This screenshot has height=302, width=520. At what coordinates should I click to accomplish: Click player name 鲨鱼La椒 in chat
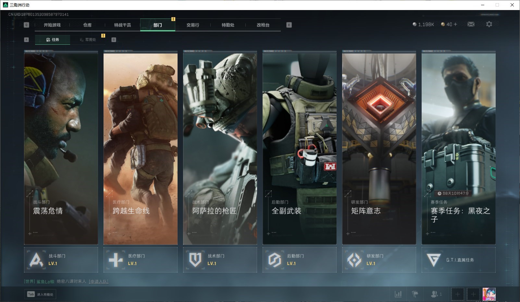pos(45,282)
